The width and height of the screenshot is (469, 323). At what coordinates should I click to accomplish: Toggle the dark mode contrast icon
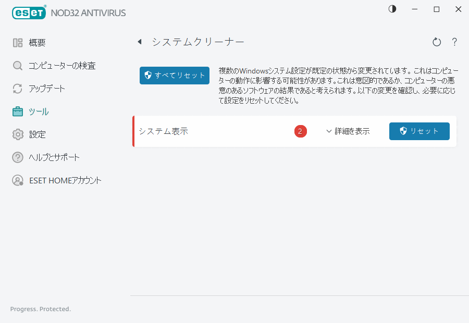(392, 9)
